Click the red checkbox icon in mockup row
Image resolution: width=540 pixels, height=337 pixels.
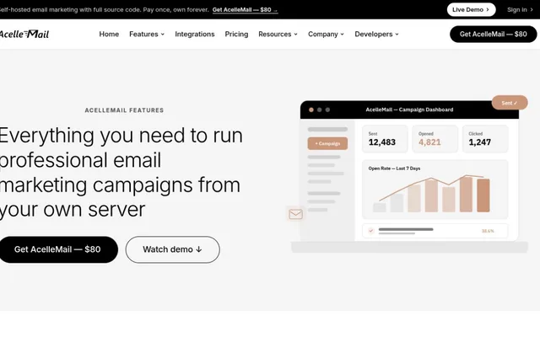(x=371, y=230)
